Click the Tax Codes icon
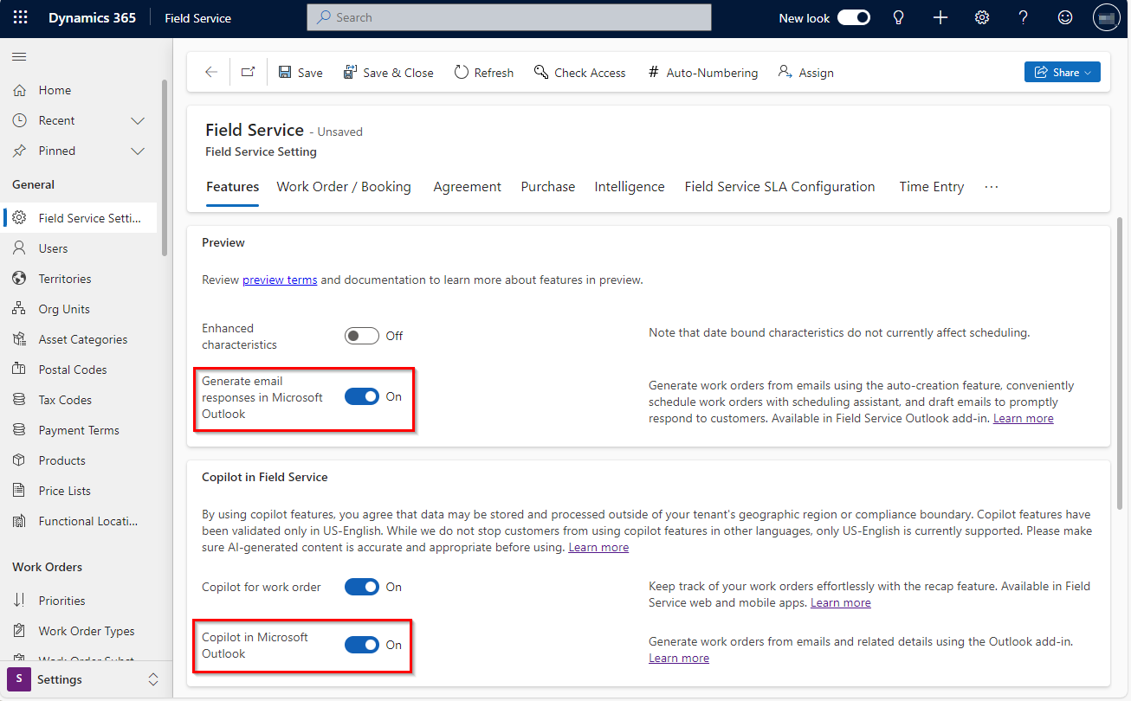This screenshot has height=701, width=1131. click(20, 400)
